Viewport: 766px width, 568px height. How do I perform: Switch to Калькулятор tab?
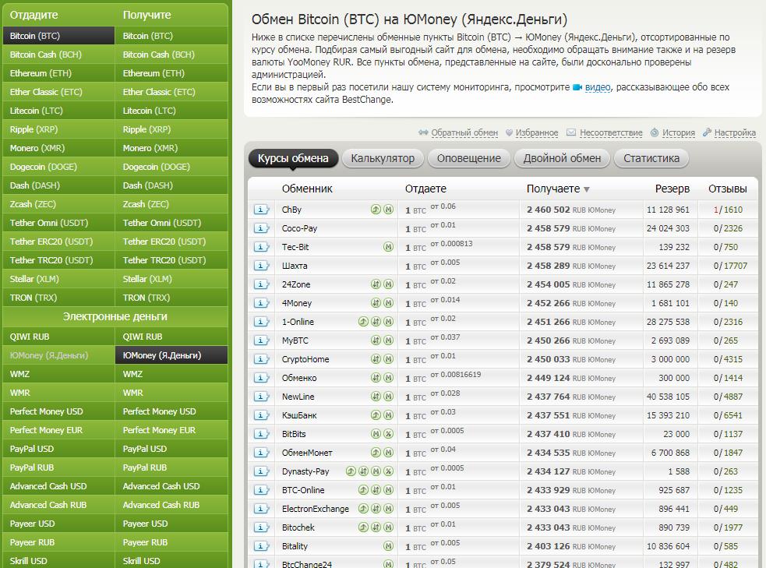click(x=383, y=158)
